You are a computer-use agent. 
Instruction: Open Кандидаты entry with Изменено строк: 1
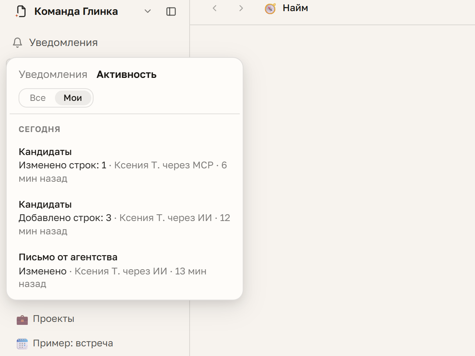125,165
